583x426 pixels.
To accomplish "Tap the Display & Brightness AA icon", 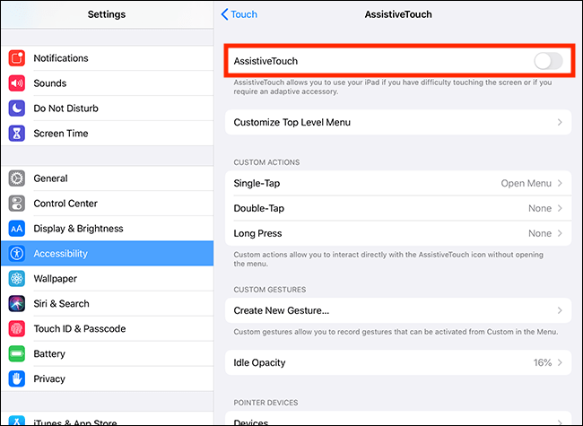I will [17, 229].
